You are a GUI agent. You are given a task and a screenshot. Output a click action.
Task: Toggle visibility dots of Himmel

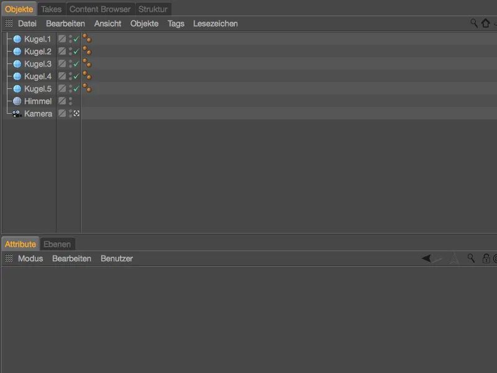point(70,101)
